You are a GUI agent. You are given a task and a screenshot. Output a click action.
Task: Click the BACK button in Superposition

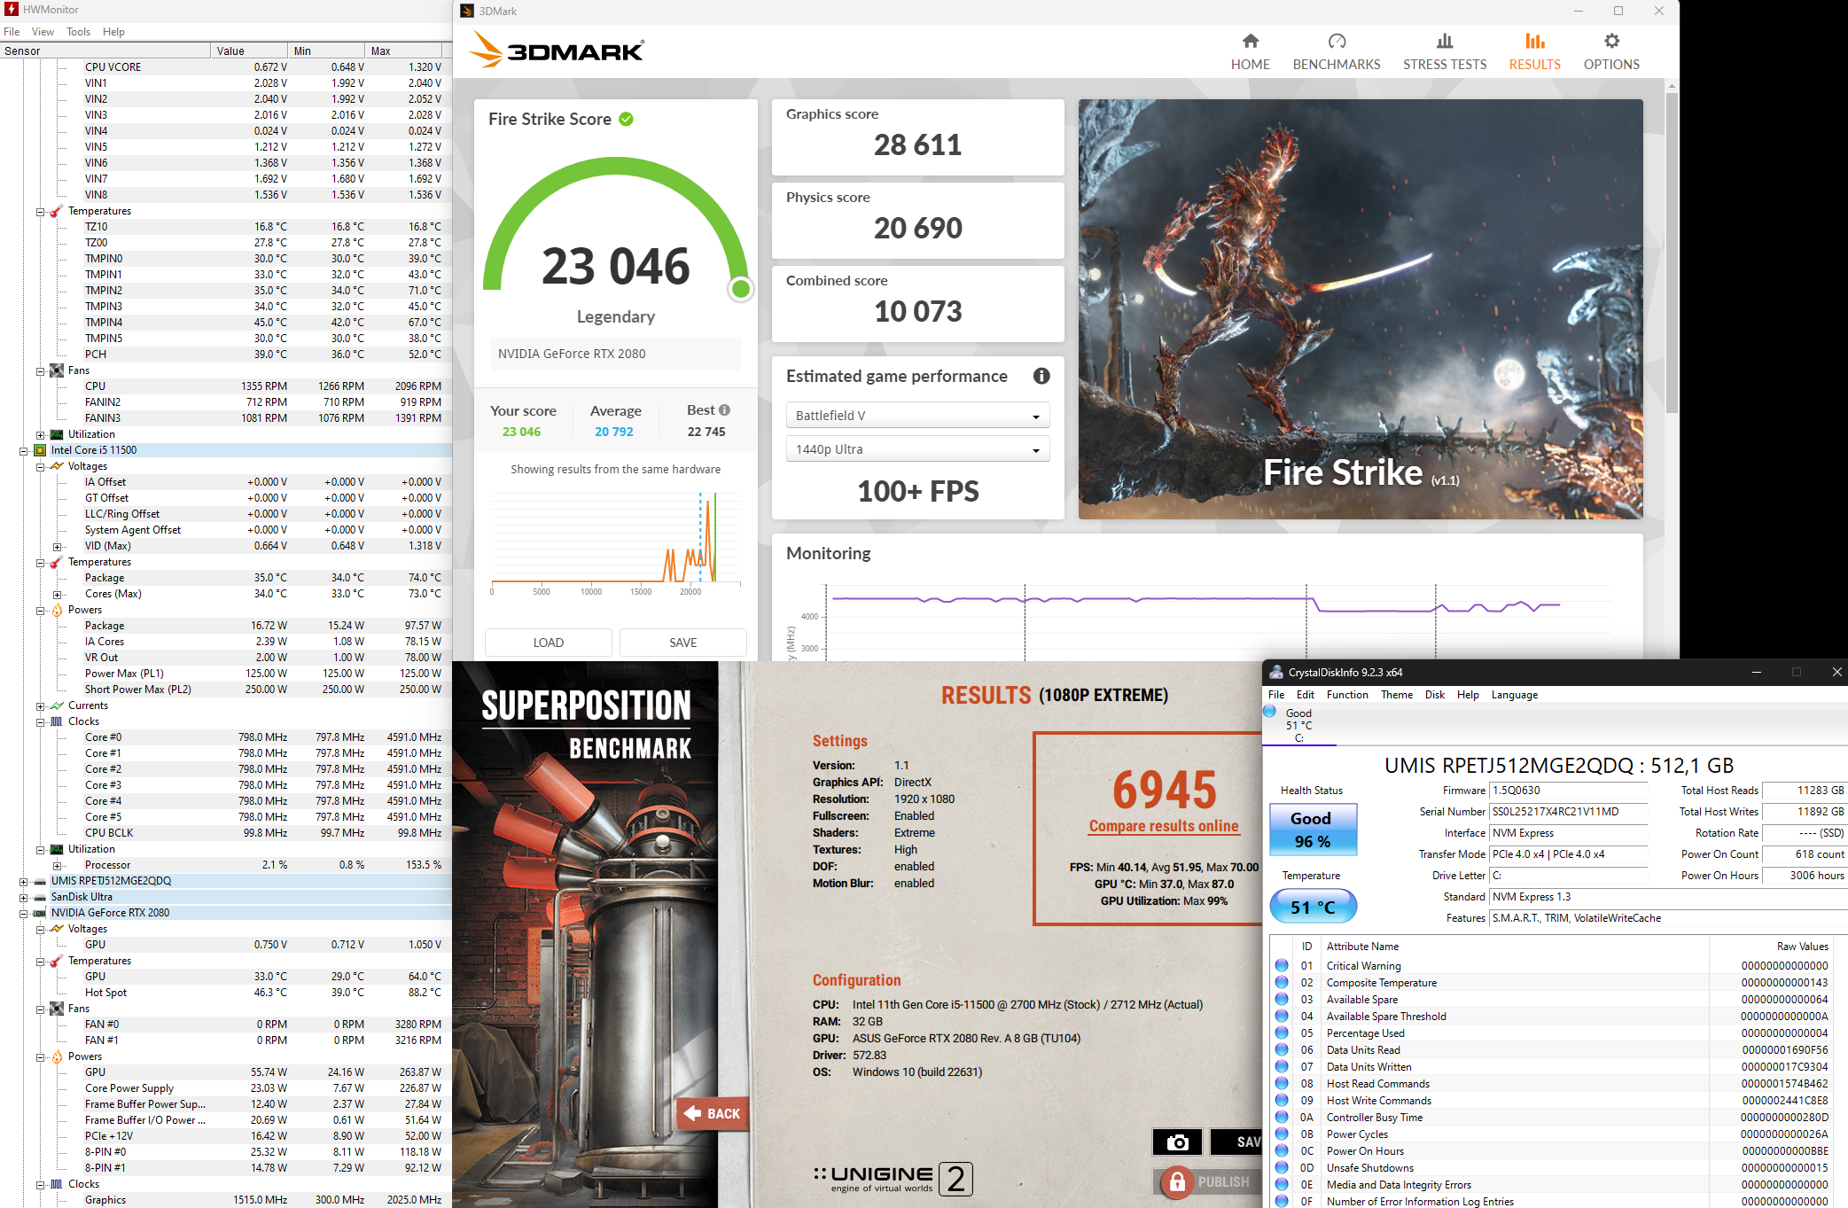[713, 1114]
